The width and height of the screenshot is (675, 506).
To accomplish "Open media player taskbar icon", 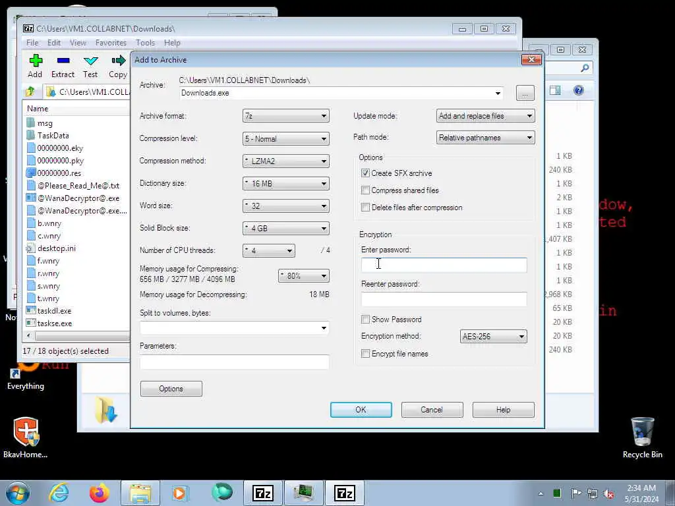I will (x=180, y=493).
